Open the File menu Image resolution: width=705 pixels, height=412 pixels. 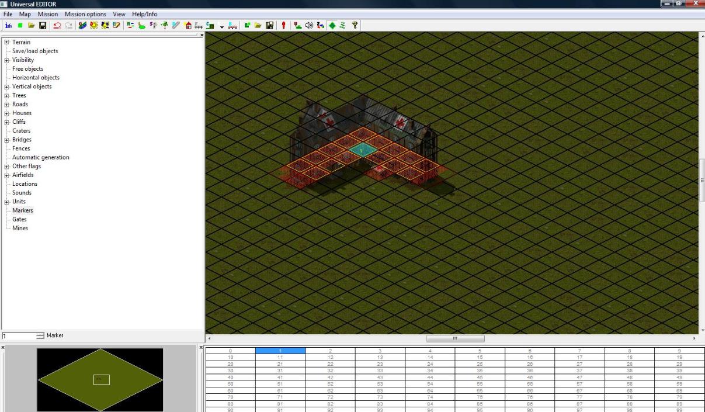tap(8, 14)
